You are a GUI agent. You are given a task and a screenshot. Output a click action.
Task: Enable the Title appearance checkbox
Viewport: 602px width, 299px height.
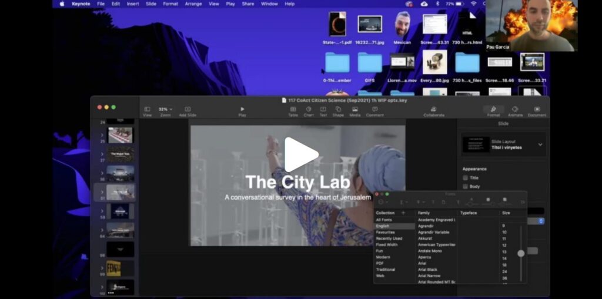466,178
